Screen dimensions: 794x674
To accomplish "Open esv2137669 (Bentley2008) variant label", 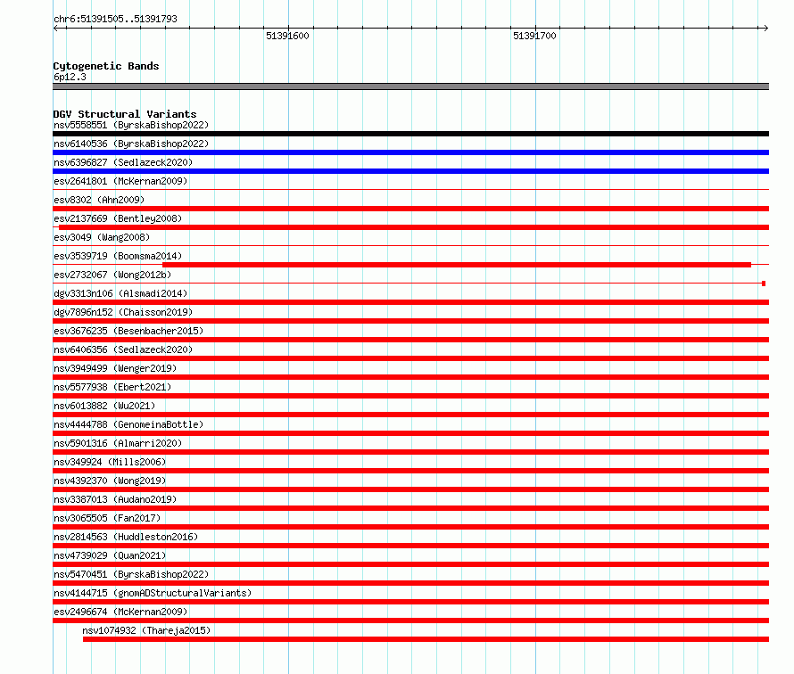I will tap(118, 218).
